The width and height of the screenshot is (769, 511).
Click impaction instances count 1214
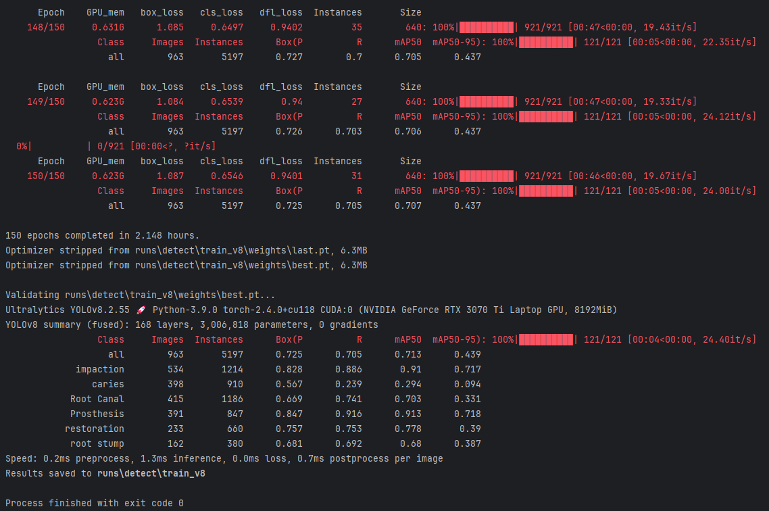[x=232, y=369]
